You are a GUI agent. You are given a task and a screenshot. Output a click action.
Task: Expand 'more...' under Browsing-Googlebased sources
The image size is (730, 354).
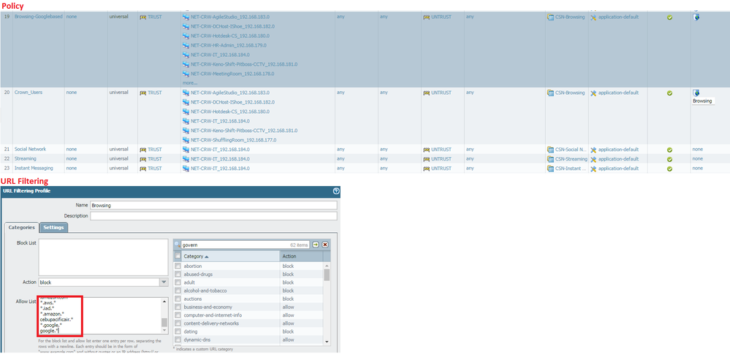(x=189, y=82)
